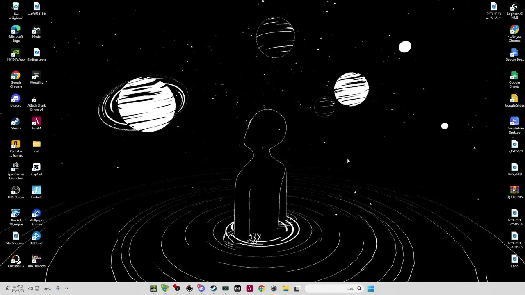Open the Google Chrome shortcut on left side
Image resolution: width=525 pixels, height=295 pixels.
click(x=16, y=79)
